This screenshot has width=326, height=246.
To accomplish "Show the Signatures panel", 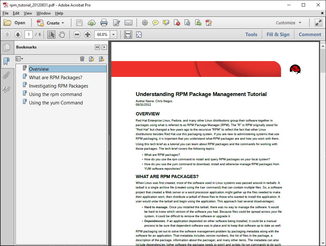I will click(x=7, y=89).
